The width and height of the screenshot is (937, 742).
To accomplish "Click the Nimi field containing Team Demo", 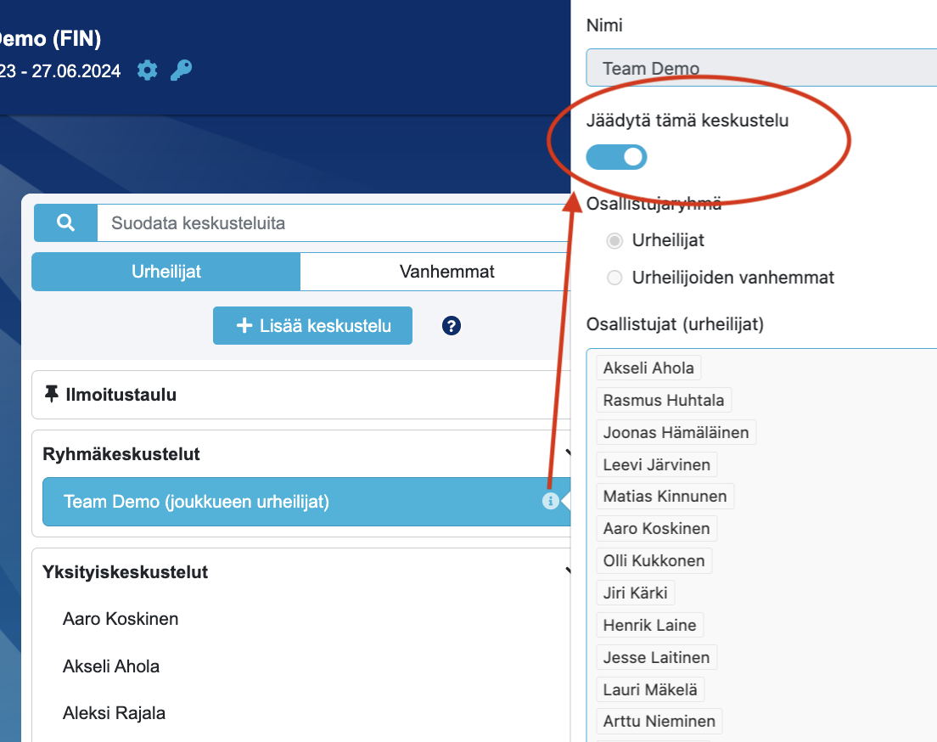I will 761,68.
